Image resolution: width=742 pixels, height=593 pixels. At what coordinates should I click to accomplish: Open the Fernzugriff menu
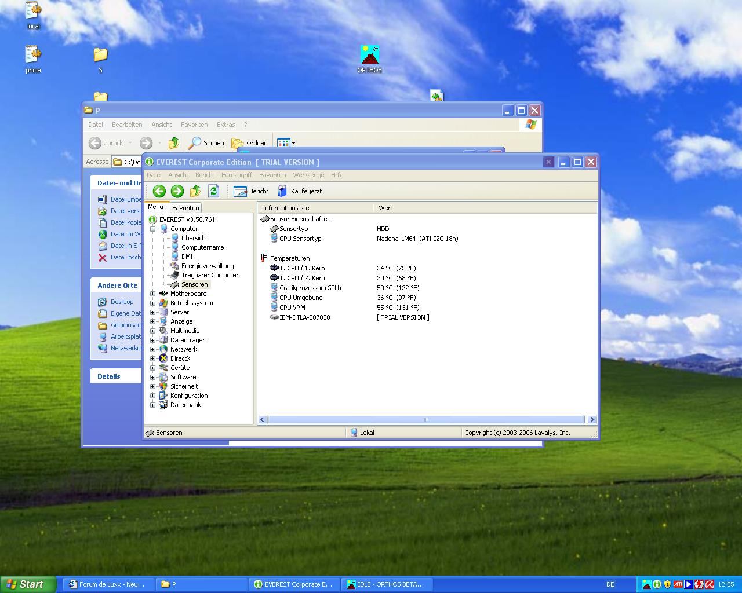(237, 175)
